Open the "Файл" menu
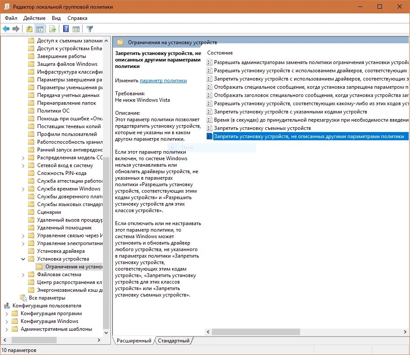 (11, 18)
